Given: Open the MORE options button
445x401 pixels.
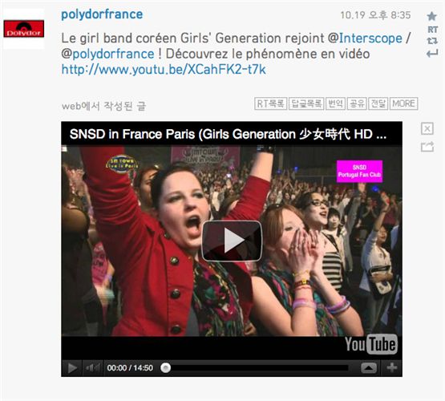Looking at the screenshot, I should (404, 103).
